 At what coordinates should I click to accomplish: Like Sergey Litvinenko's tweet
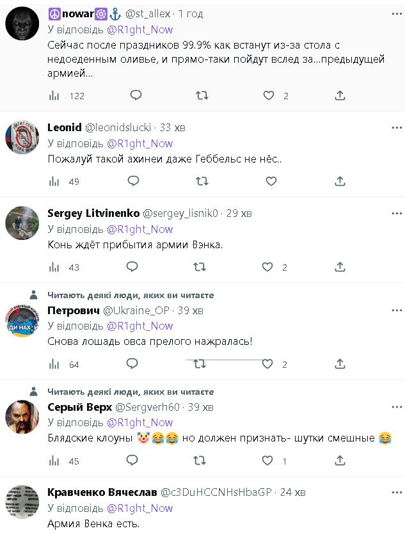269,267
